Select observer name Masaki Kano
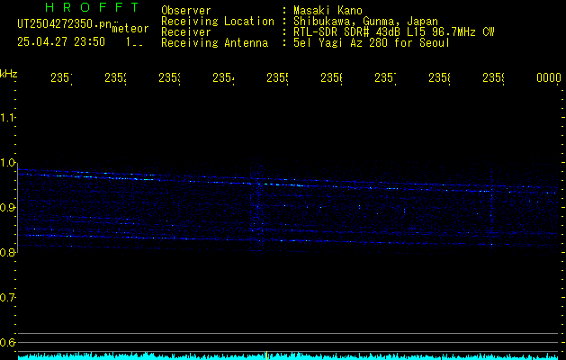 pos(328,10)
